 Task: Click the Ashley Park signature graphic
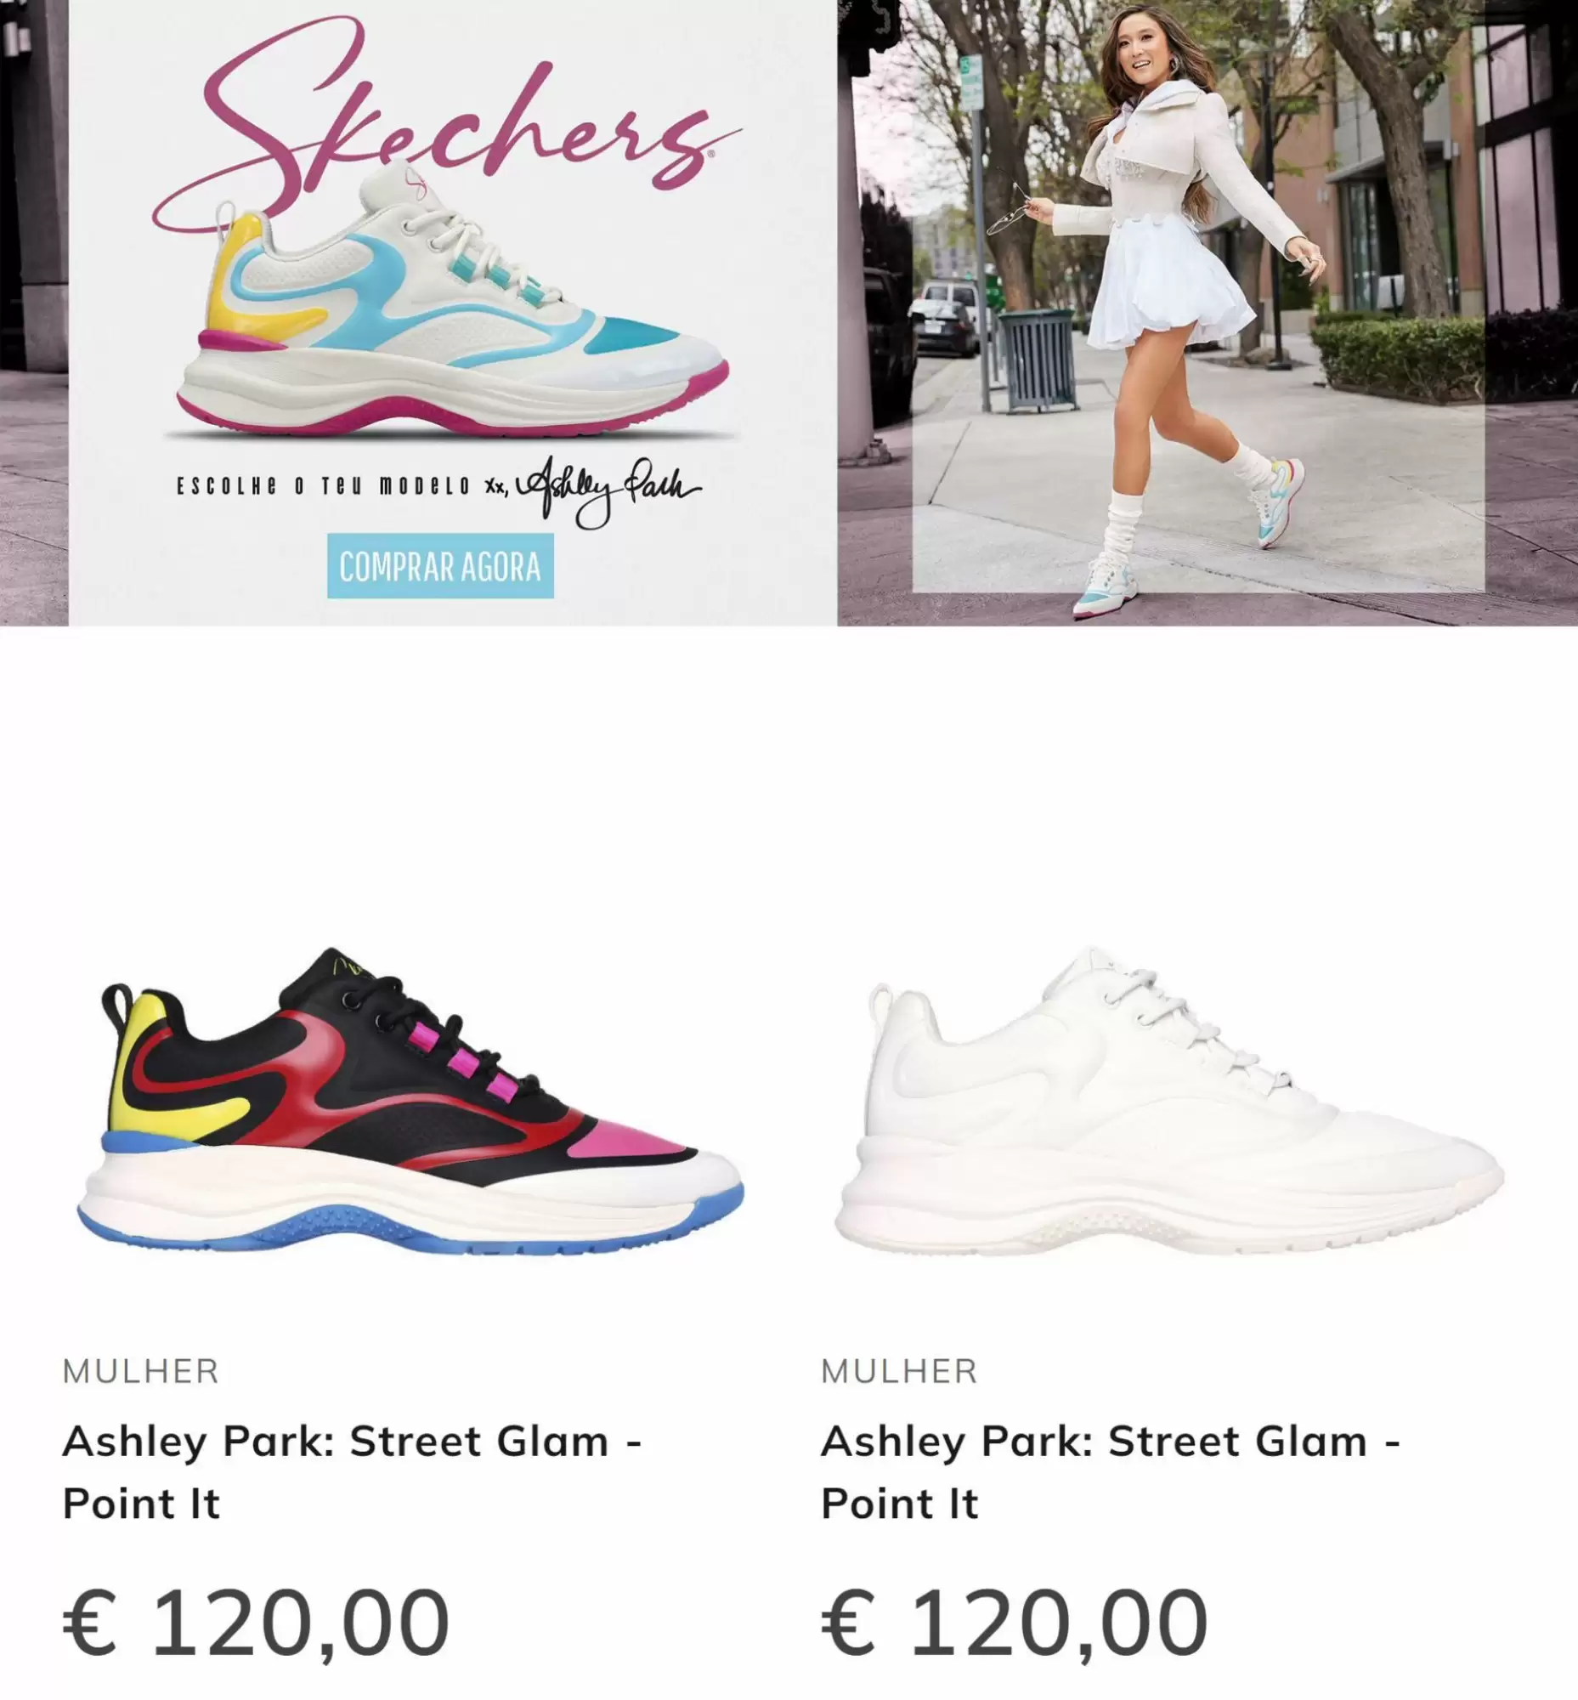(x=606, y=490)
